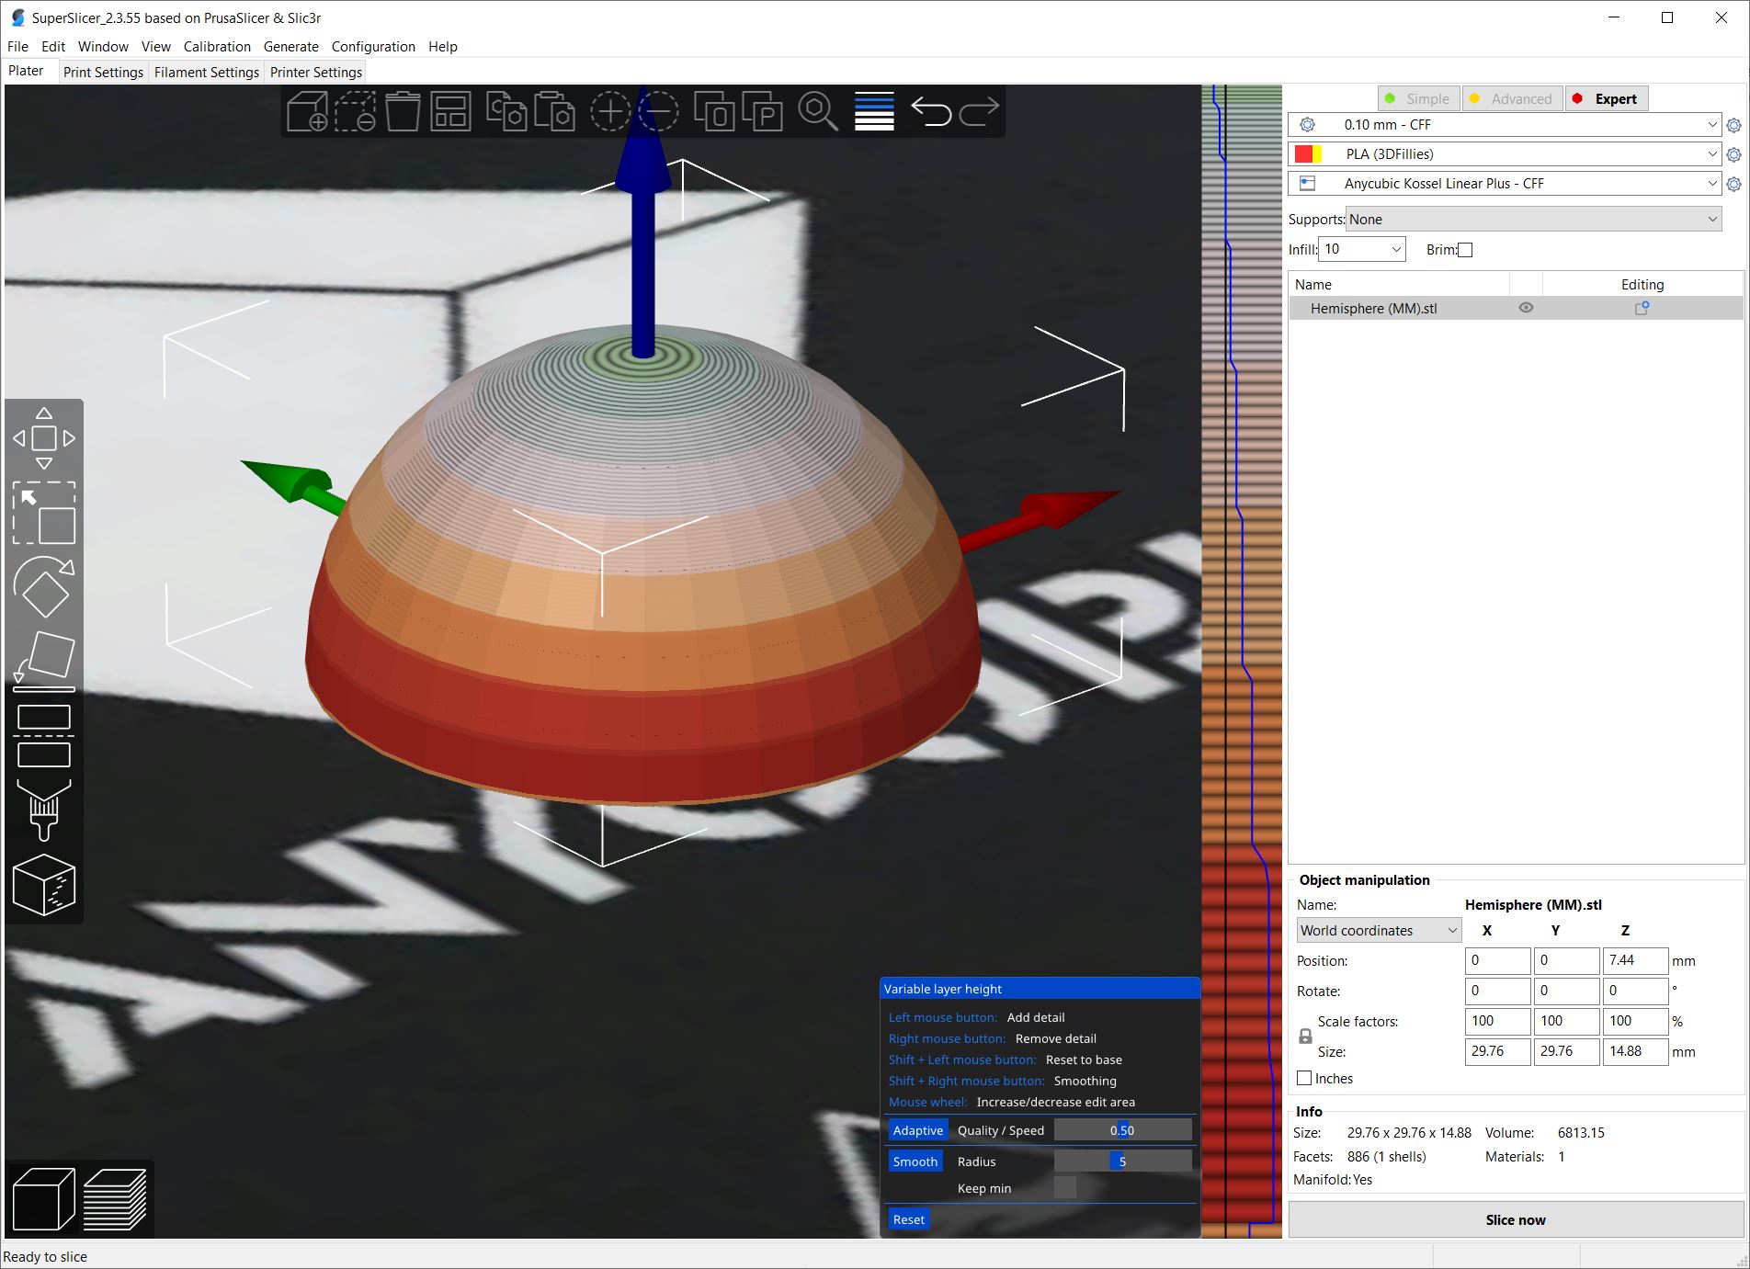Click the Paste icon in toolbar

point(554,112)
